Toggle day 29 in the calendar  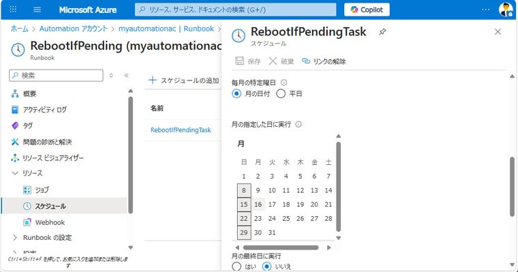click(244, 232)
